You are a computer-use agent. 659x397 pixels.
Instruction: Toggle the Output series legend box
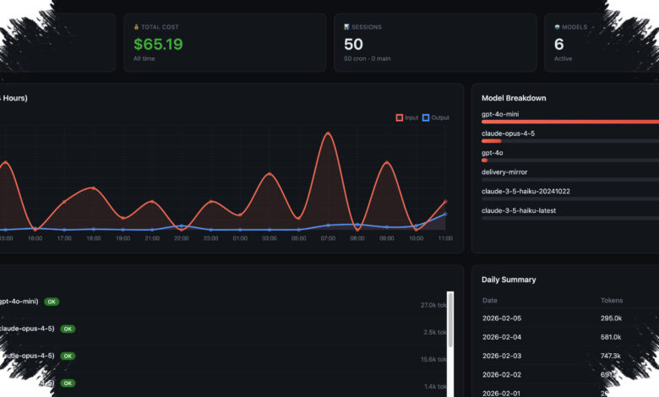426,117
